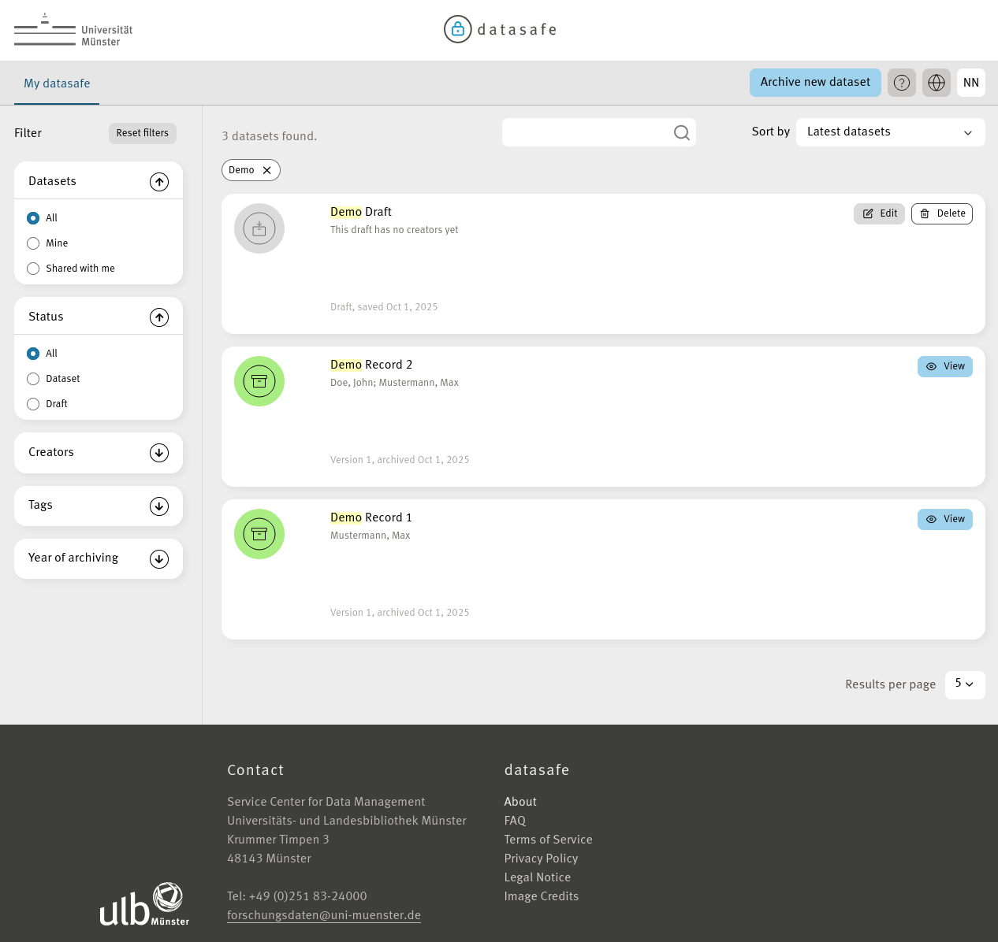Open the Latest datasets sort dropdown
Screen dimensions: 998x942
coord(890,132)
